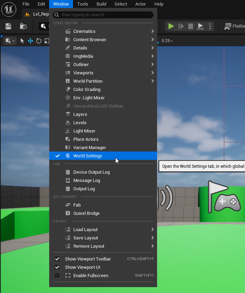Viewport: 245px width, 293px height.
Task: Click the Quixel Bridge icon
Action: click(67, 213)
